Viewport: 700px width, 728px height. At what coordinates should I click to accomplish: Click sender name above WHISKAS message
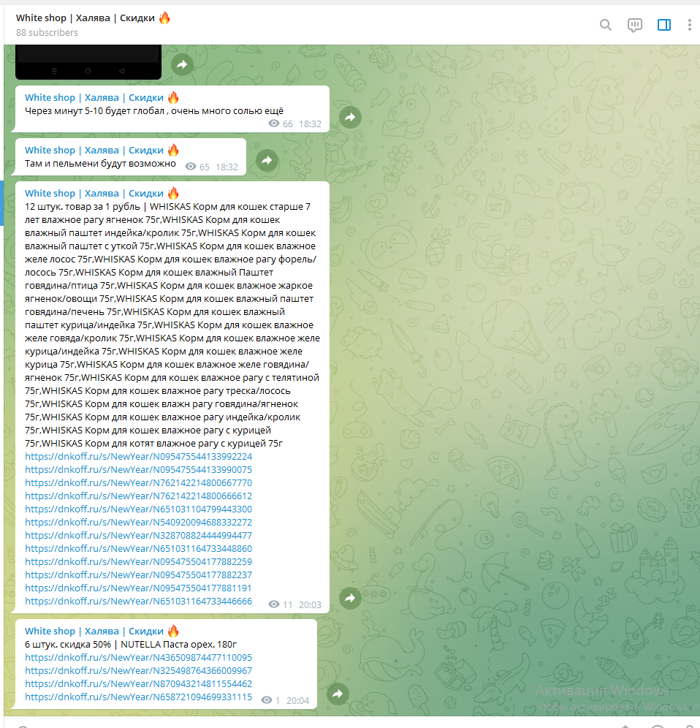click(x=102, y=193)
